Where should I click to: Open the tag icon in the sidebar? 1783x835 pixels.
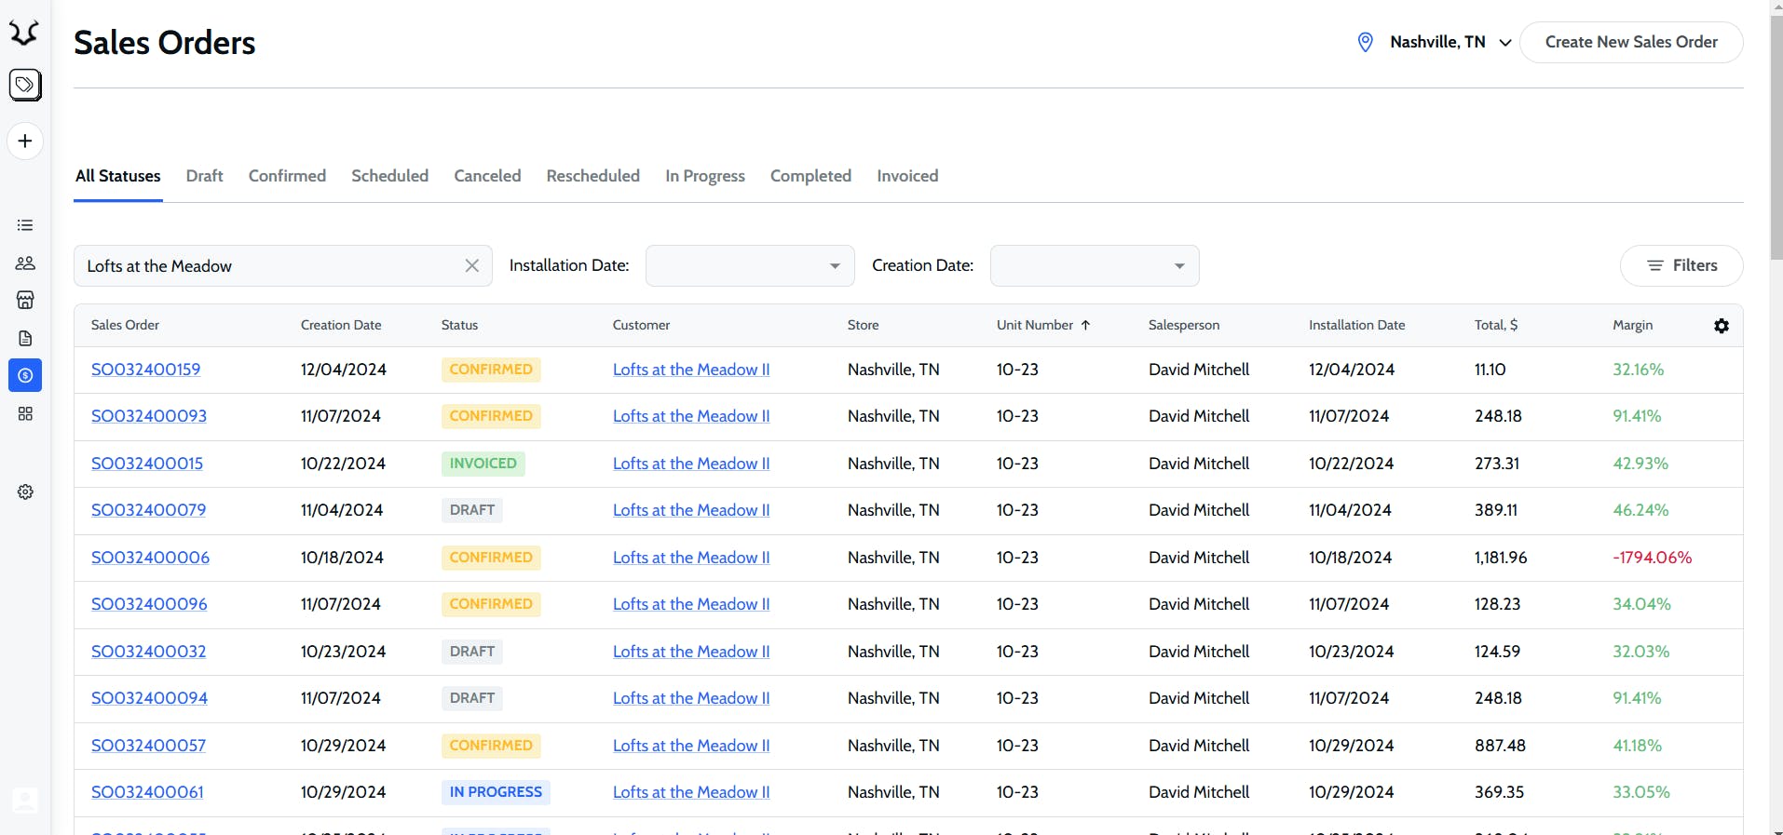click(25, 85)
